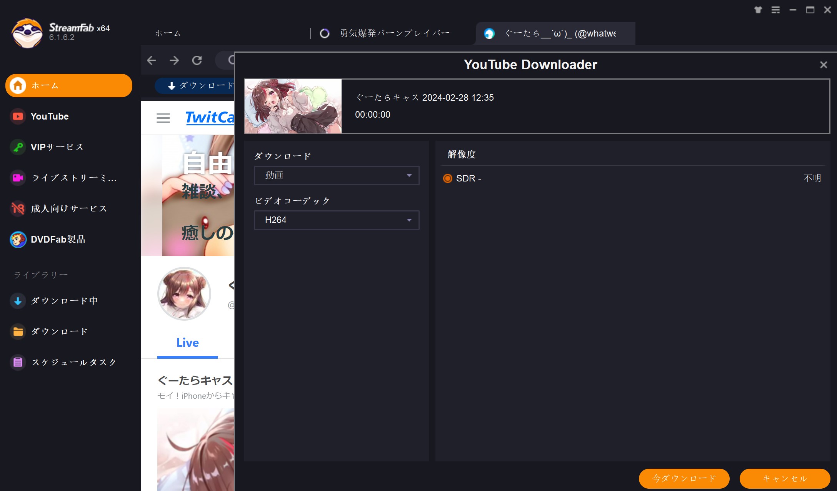Click the blue ダウンロード button on browser toolbar
837x491 pixels.
pyautogui.click(x=195, y=85)
